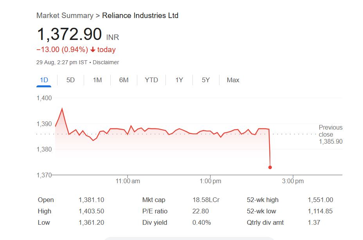Switch to the 1Y chart range
The image size is (363, 240).
[179, 80]
